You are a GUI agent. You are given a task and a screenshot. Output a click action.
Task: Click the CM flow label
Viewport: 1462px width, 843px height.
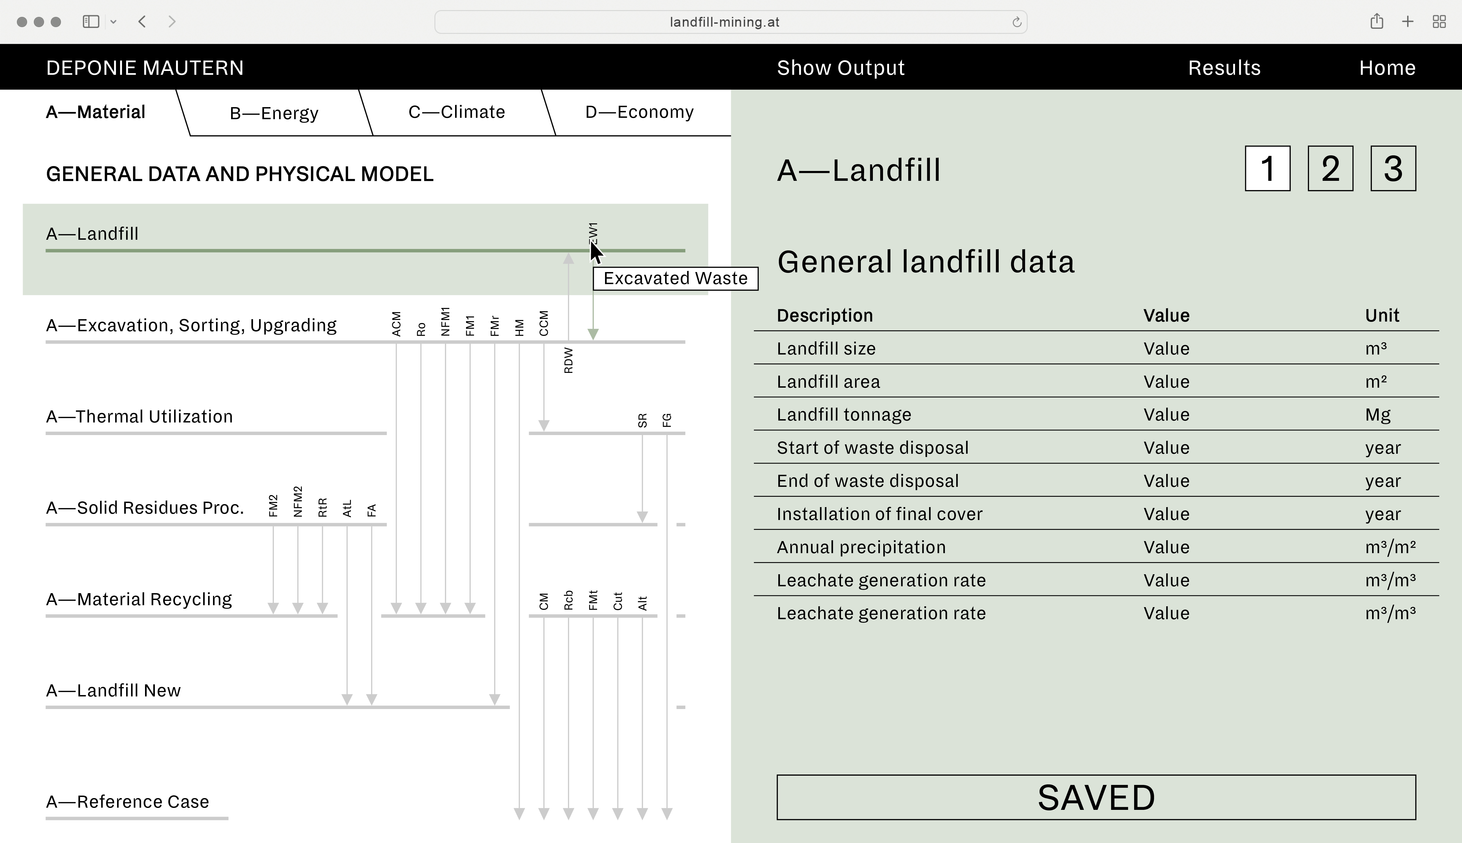[544, 602]
